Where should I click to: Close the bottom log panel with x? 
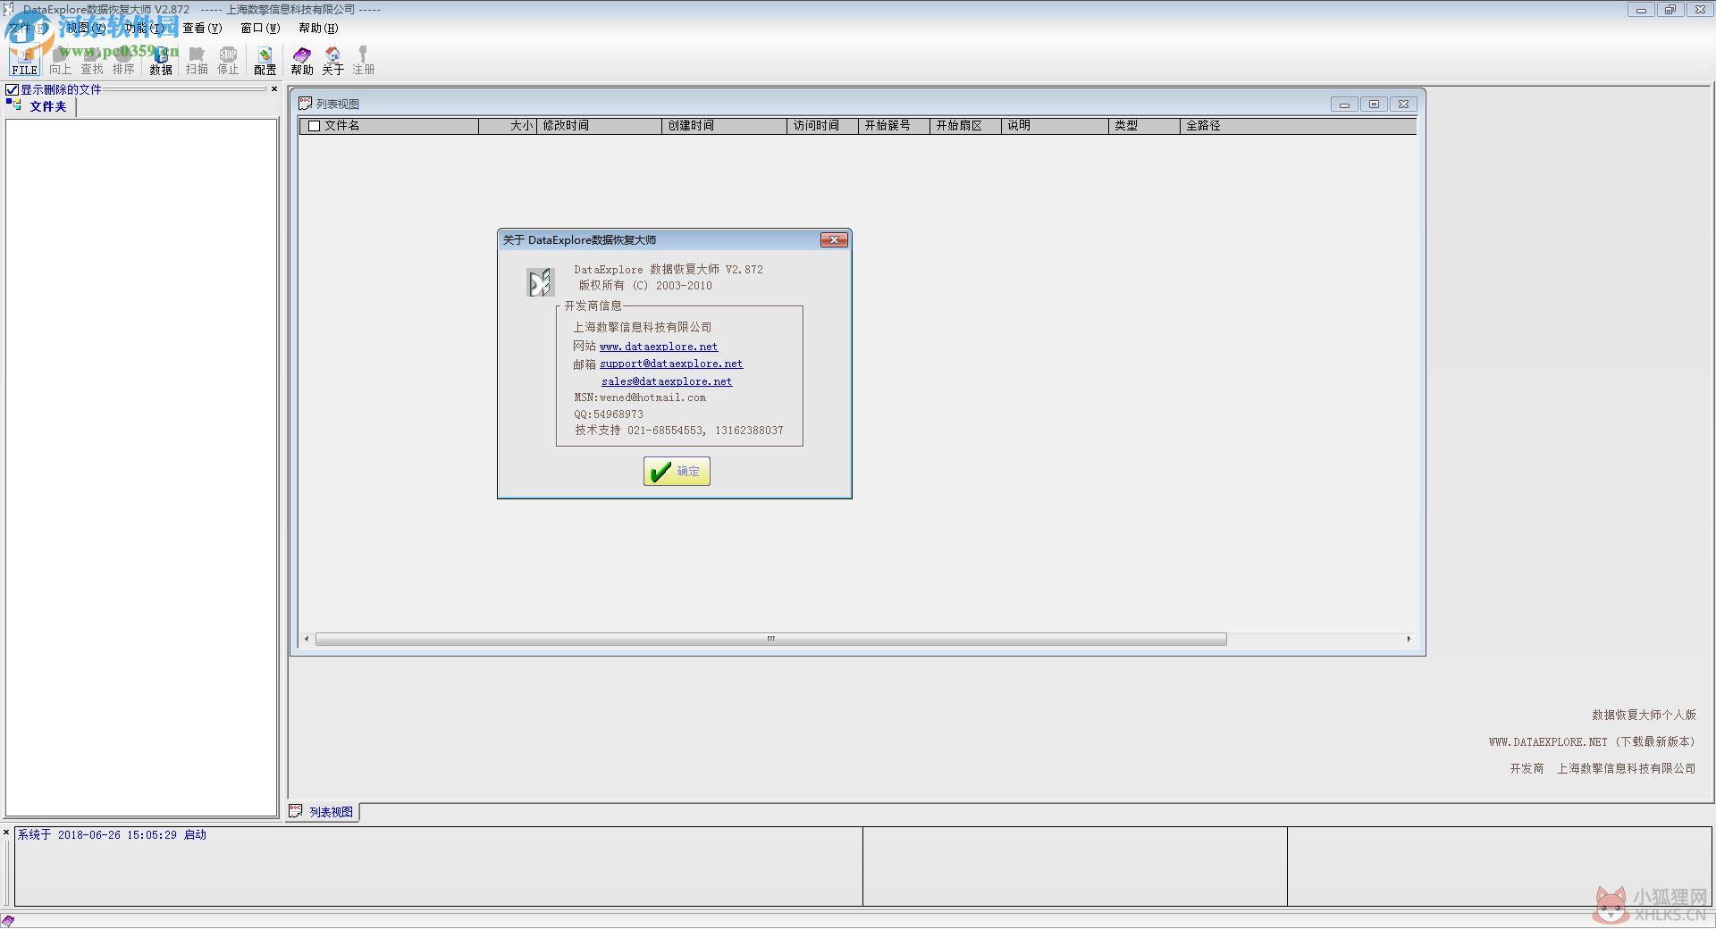tap(6, 833)
